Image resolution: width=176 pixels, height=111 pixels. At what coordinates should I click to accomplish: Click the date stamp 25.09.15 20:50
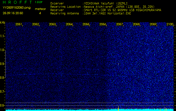tap(13, 13)
